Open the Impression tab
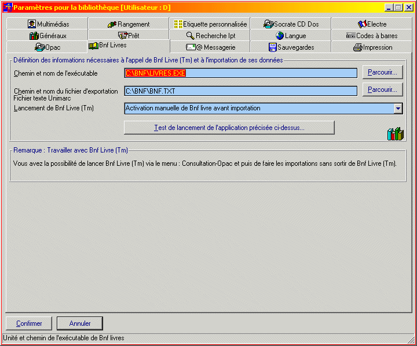Viewport: 417px width, 346px height. coord(372,47)
